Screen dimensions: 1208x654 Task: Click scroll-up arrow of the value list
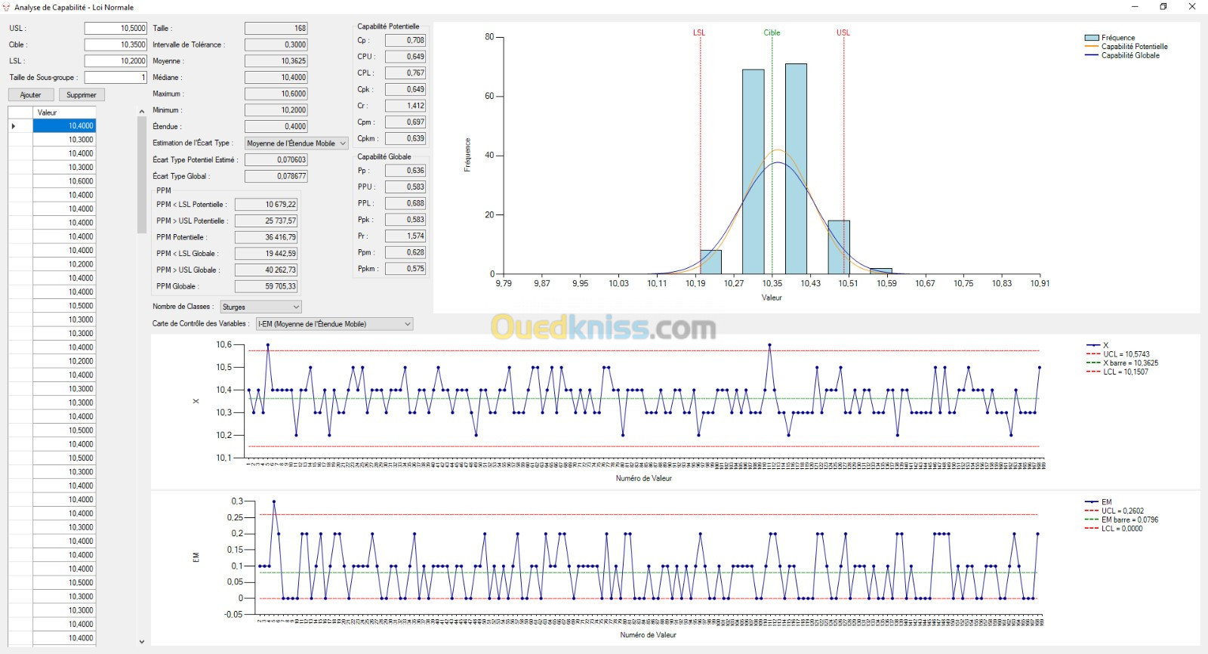pos(141,112)
